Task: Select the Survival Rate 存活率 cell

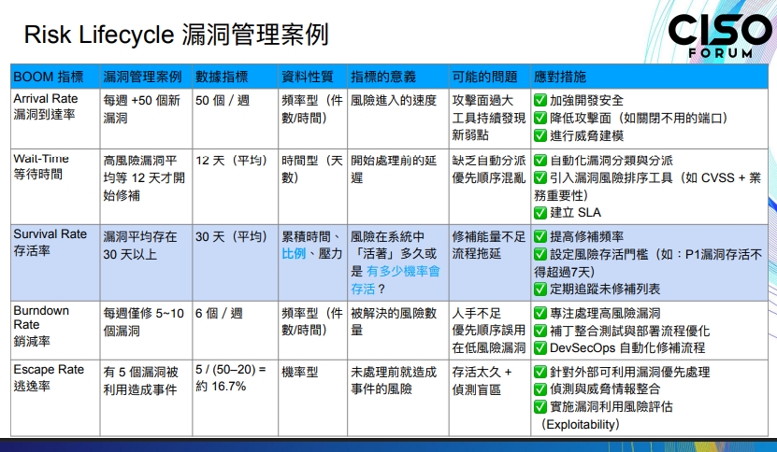Action: point(55,262)
